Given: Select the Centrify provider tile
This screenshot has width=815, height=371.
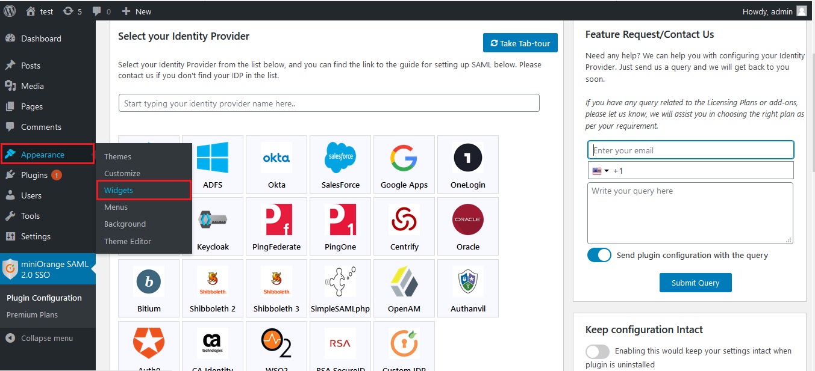Looking at the screenshot, I should [404, 226].
